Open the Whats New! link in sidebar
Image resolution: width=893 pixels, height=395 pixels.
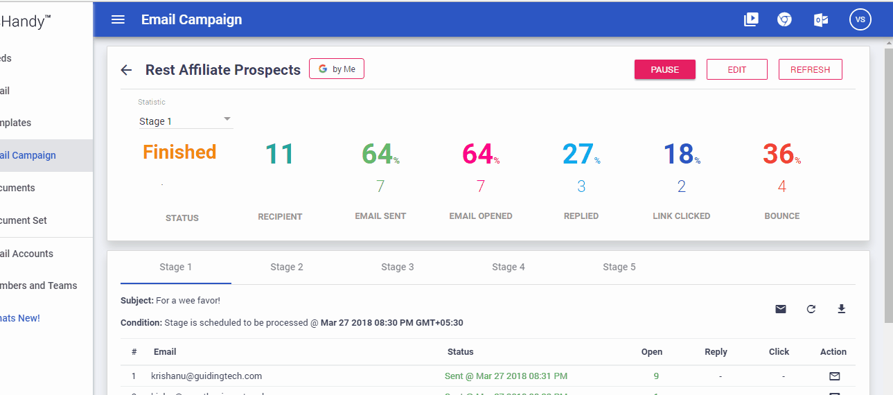(x=20, y=318)
